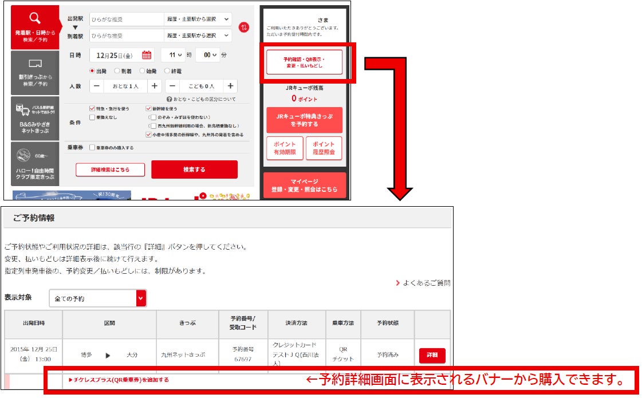Select the 始発 radio button
Image resolution: width=642 pixels, height=398 pixels.
tap(142, 71)
